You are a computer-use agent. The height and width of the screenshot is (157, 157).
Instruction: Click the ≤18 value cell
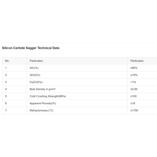click(x=133, y=103)
